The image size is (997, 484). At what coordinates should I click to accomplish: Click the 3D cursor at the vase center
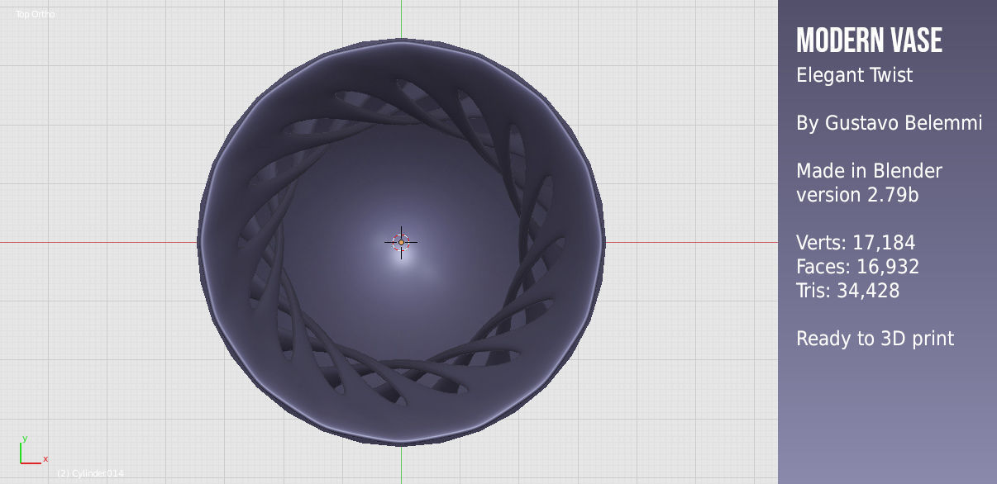point(401,242)
